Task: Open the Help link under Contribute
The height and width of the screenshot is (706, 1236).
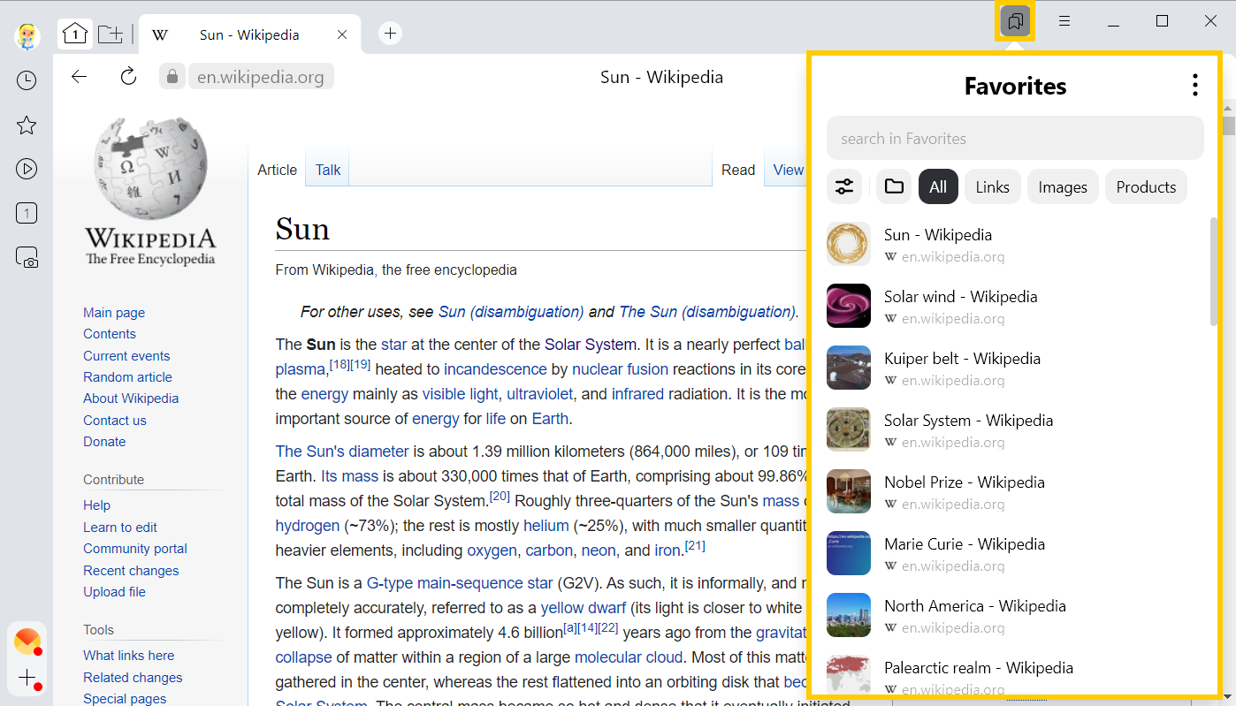Action: tap(96, 505)
